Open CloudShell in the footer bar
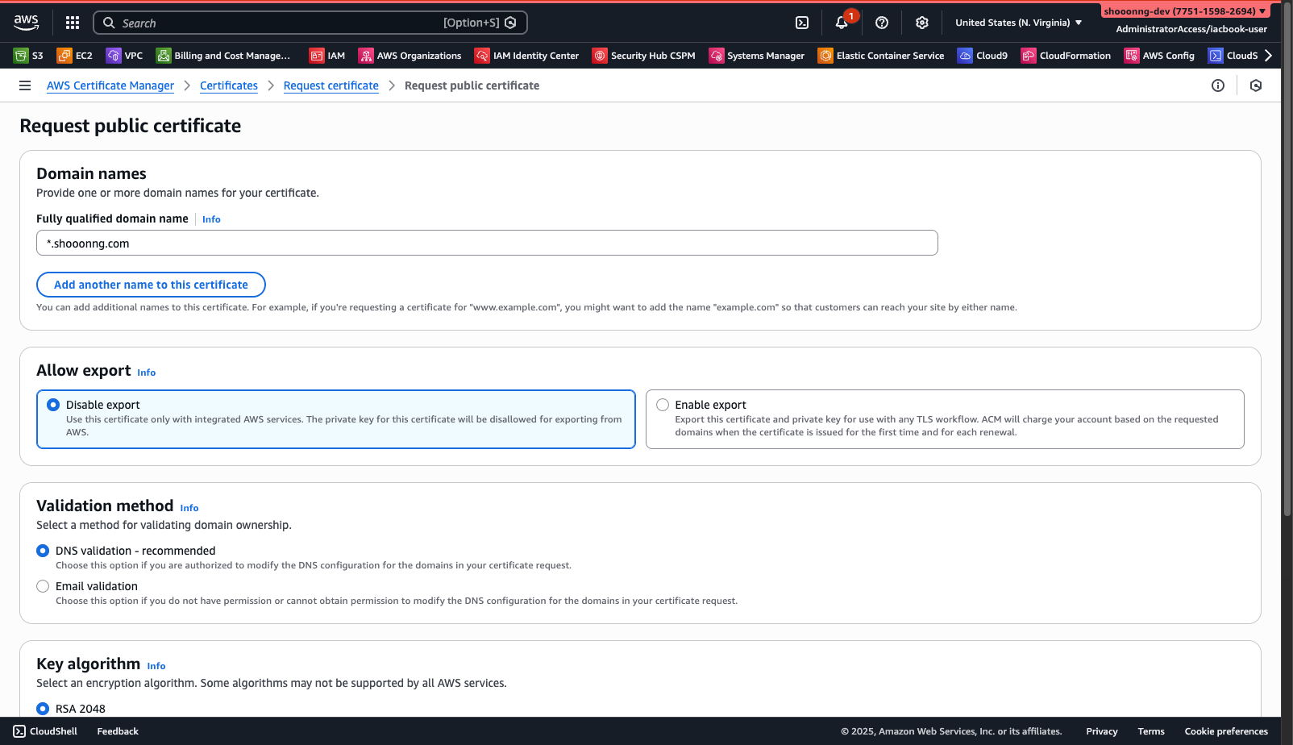 (x=45, y=731)
